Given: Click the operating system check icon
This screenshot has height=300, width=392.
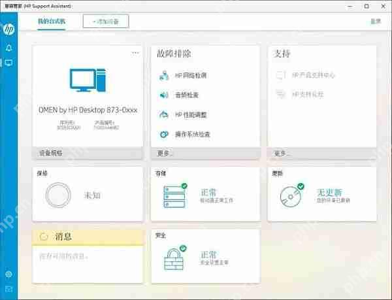Looking at the screenshot, I should pyautogui.click(x=164, y=134).
